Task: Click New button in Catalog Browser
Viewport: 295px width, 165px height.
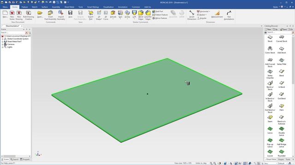Action: [x=268, y=29]
